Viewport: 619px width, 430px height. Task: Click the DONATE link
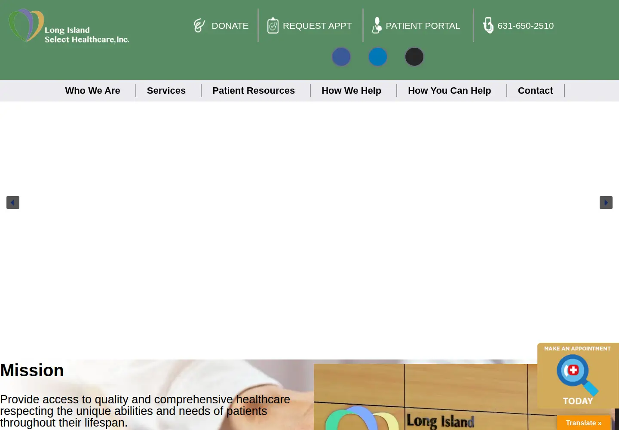point(230,26)
